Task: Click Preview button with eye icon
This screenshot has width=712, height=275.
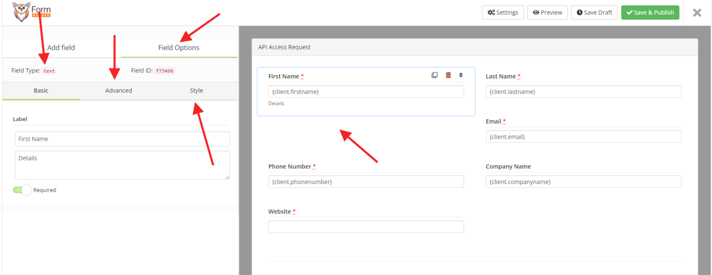Action: click(547, 13)
